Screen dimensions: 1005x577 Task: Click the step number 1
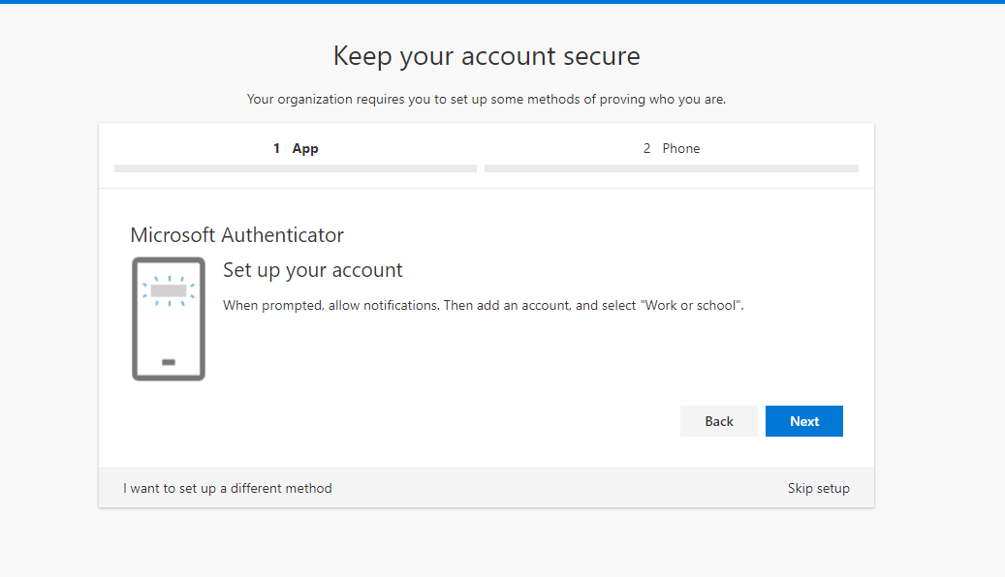pos(276,148)
